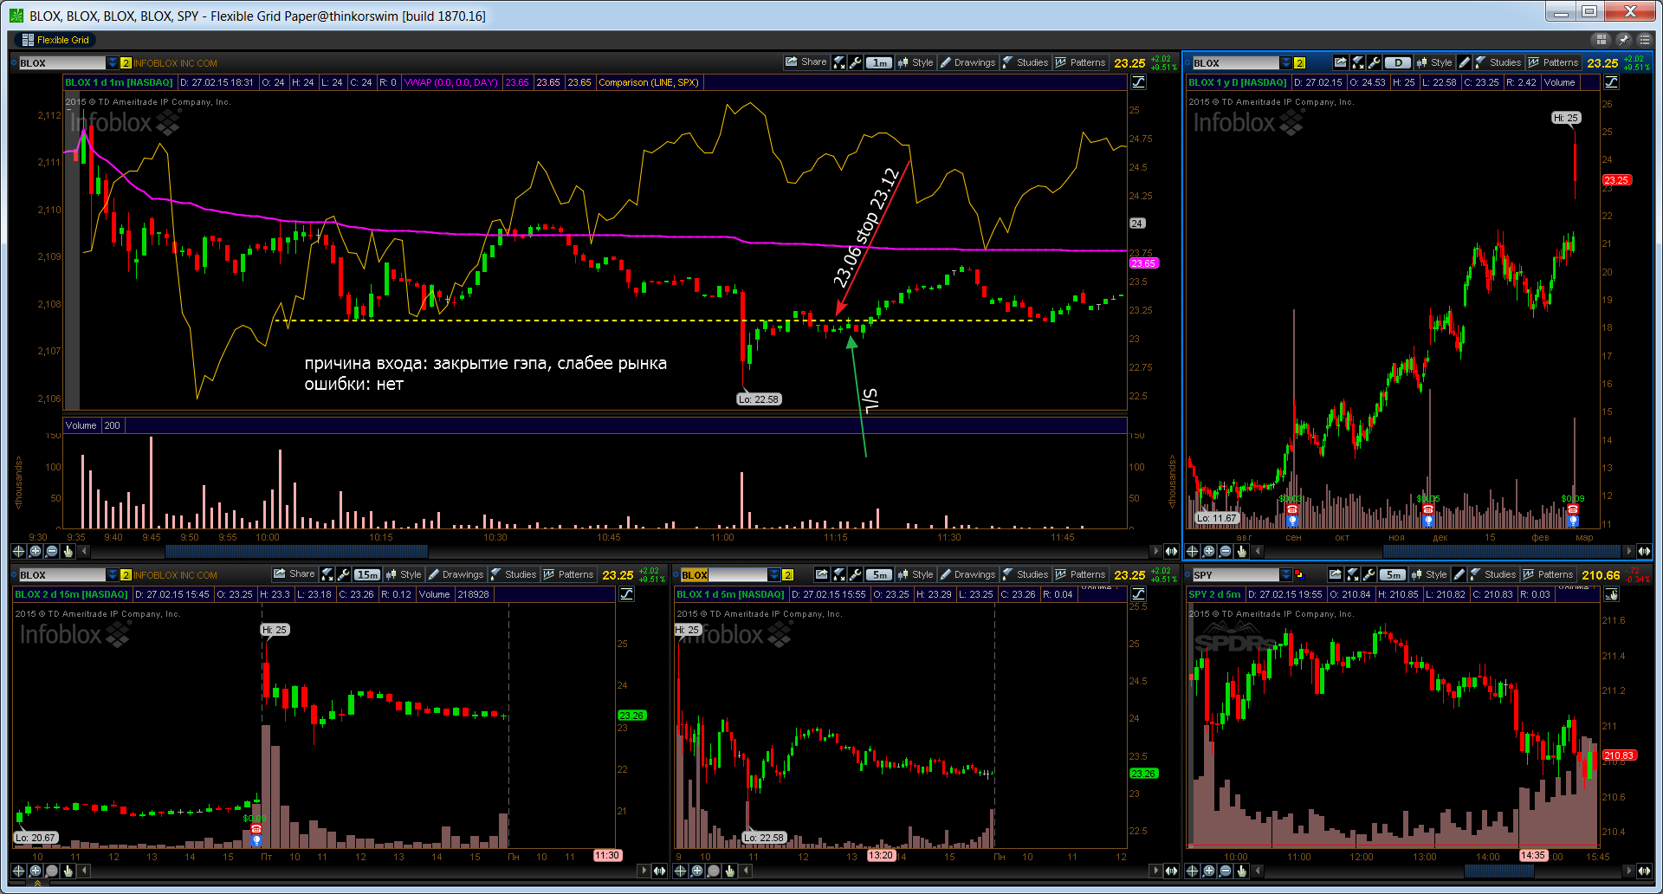Zoom in using magnifier plus under 1m chart
The width and height of the screenshot is (1663, 894).
coord(35,551)
